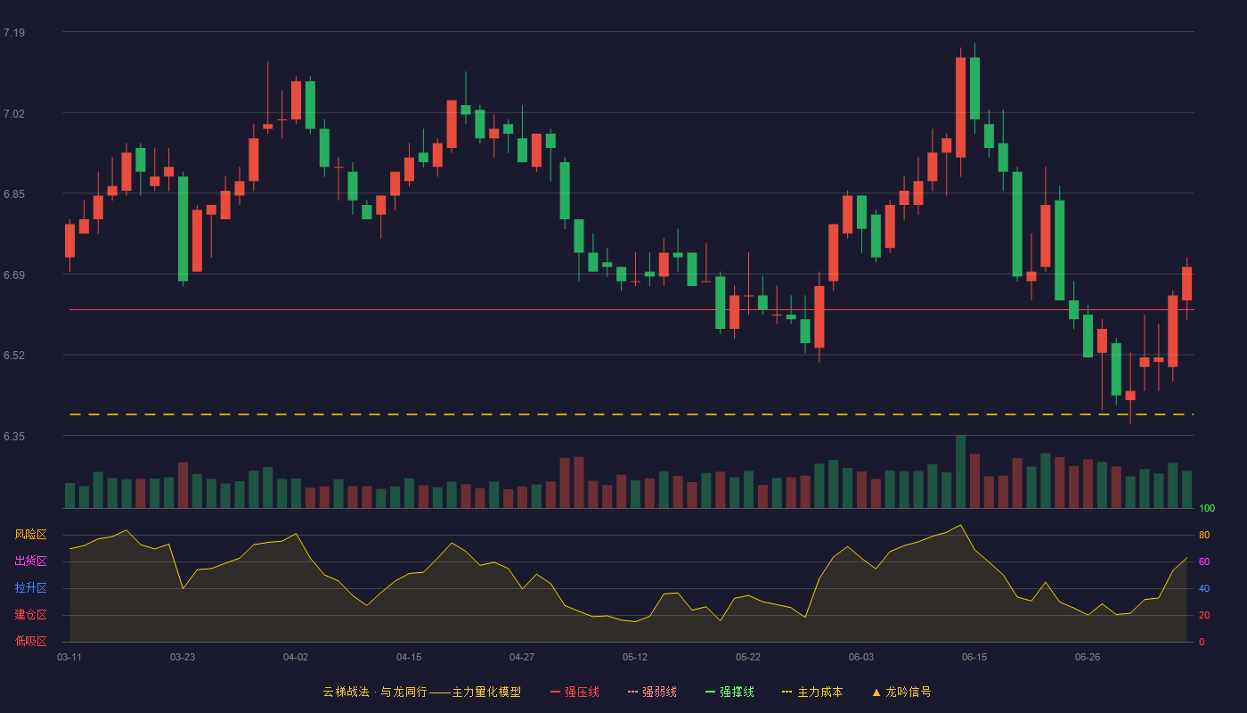Toggle the 强弱线 legend series

click(x=652, y=692)
